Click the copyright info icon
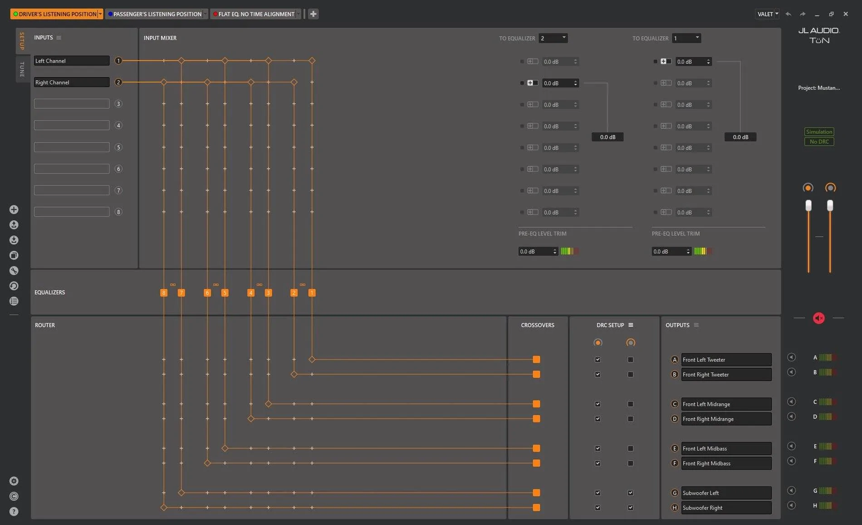Image resolution: width=862 pixels, height=525 pixels. click(x=14, y=496)
